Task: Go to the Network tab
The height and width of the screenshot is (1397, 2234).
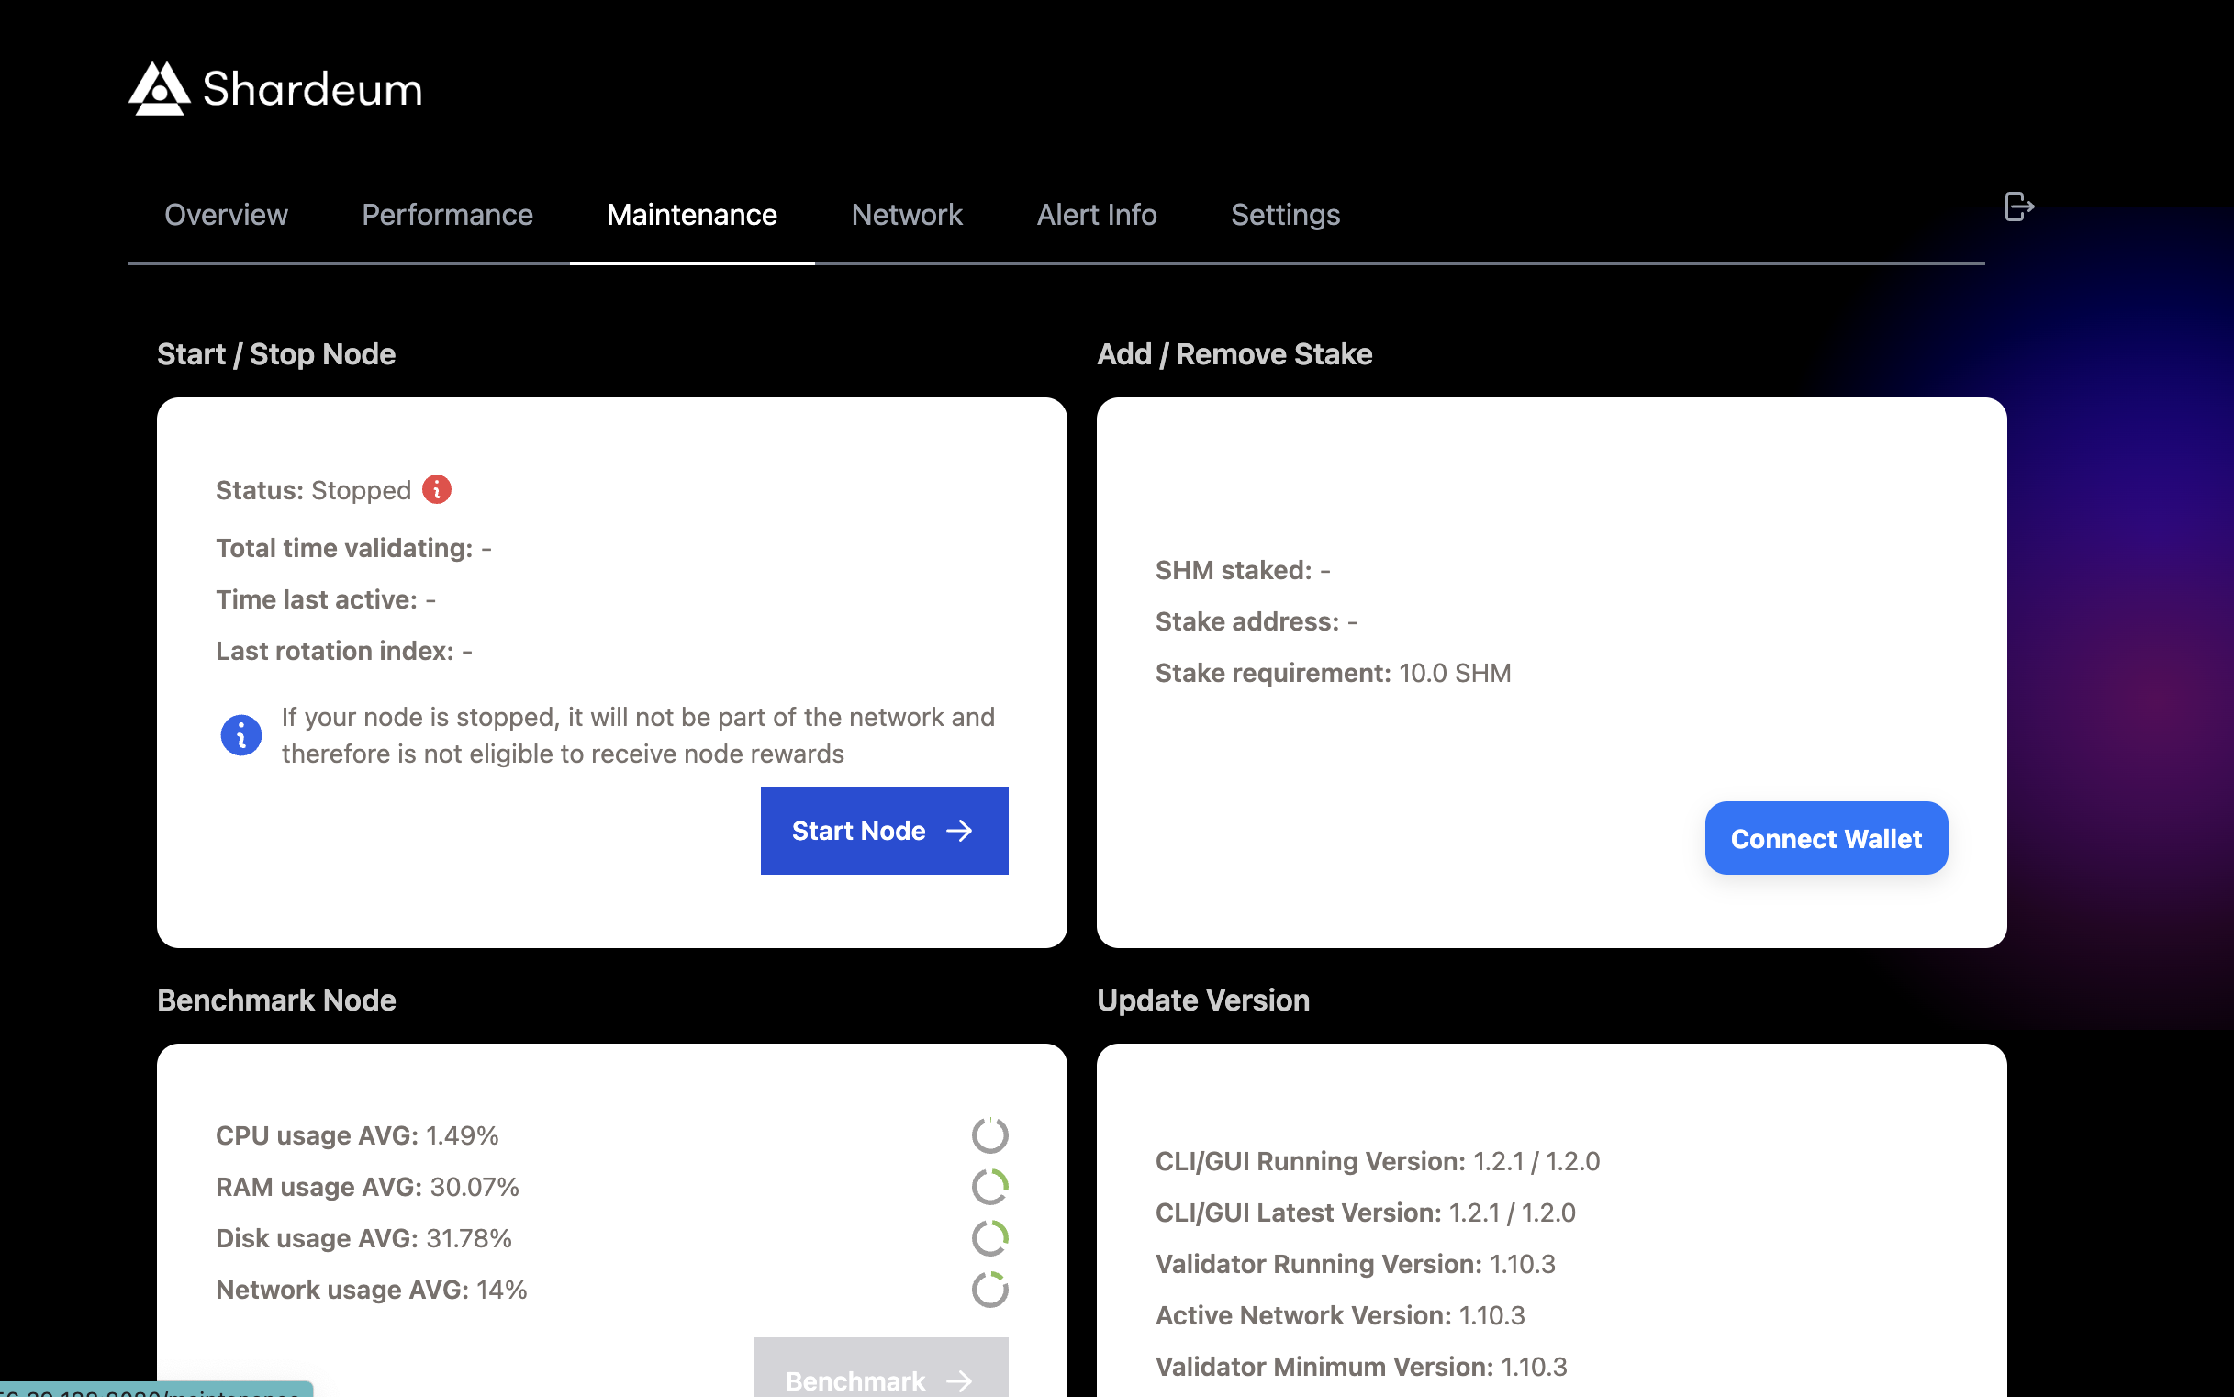Action: tap(906, 215)
